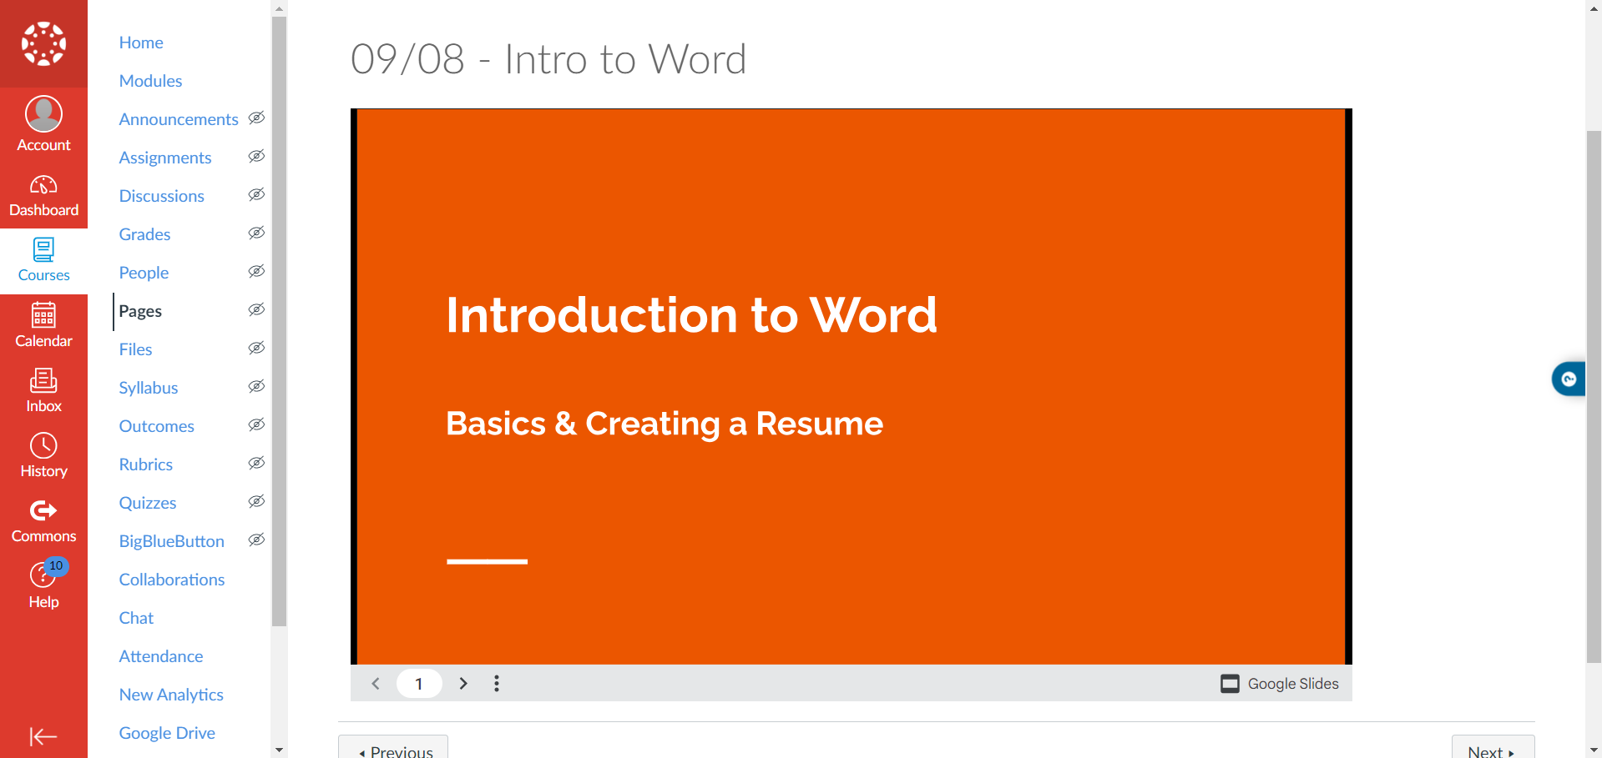Open slide options three-dot menu
This screenshot has height=758, width=1602.
pyautogui.click(x=497, y=684)
